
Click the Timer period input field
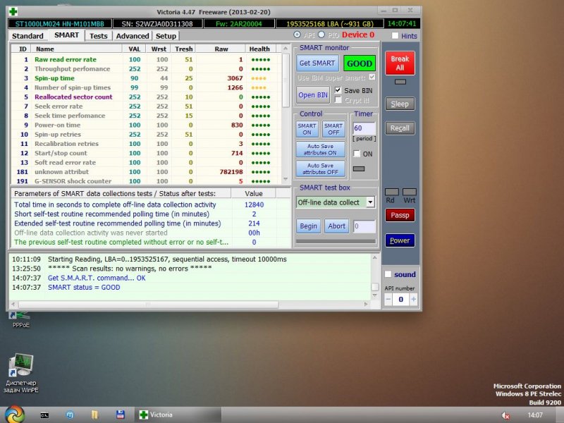(x=364, y=128)
